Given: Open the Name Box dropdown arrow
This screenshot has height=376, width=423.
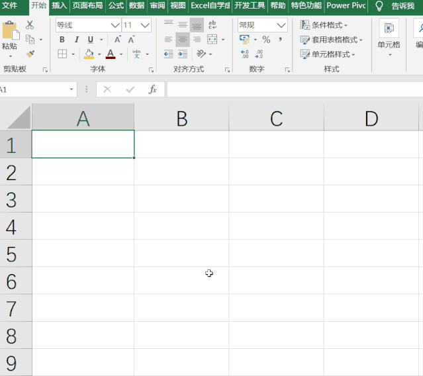Looking at the screenshot, I should [x=71, y=89].
